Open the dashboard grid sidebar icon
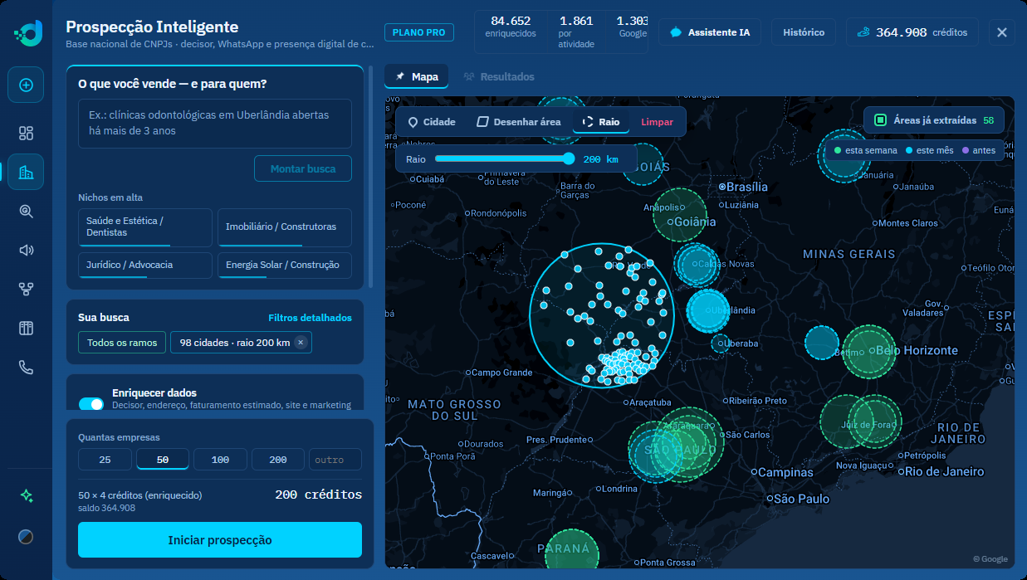 pos(26,134)
